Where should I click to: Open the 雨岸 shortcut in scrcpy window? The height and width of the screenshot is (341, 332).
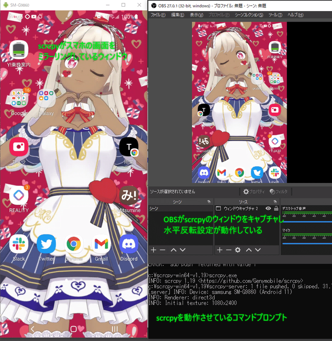129,147
